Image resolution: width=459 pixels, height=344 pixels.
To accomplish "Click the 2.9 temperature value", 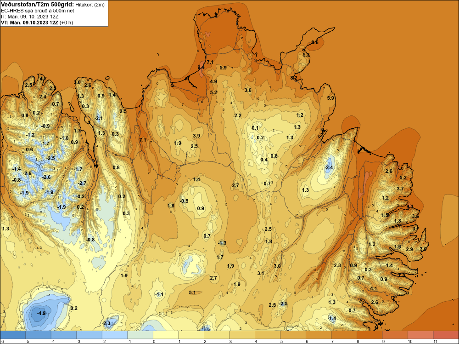I will point(409,249).
